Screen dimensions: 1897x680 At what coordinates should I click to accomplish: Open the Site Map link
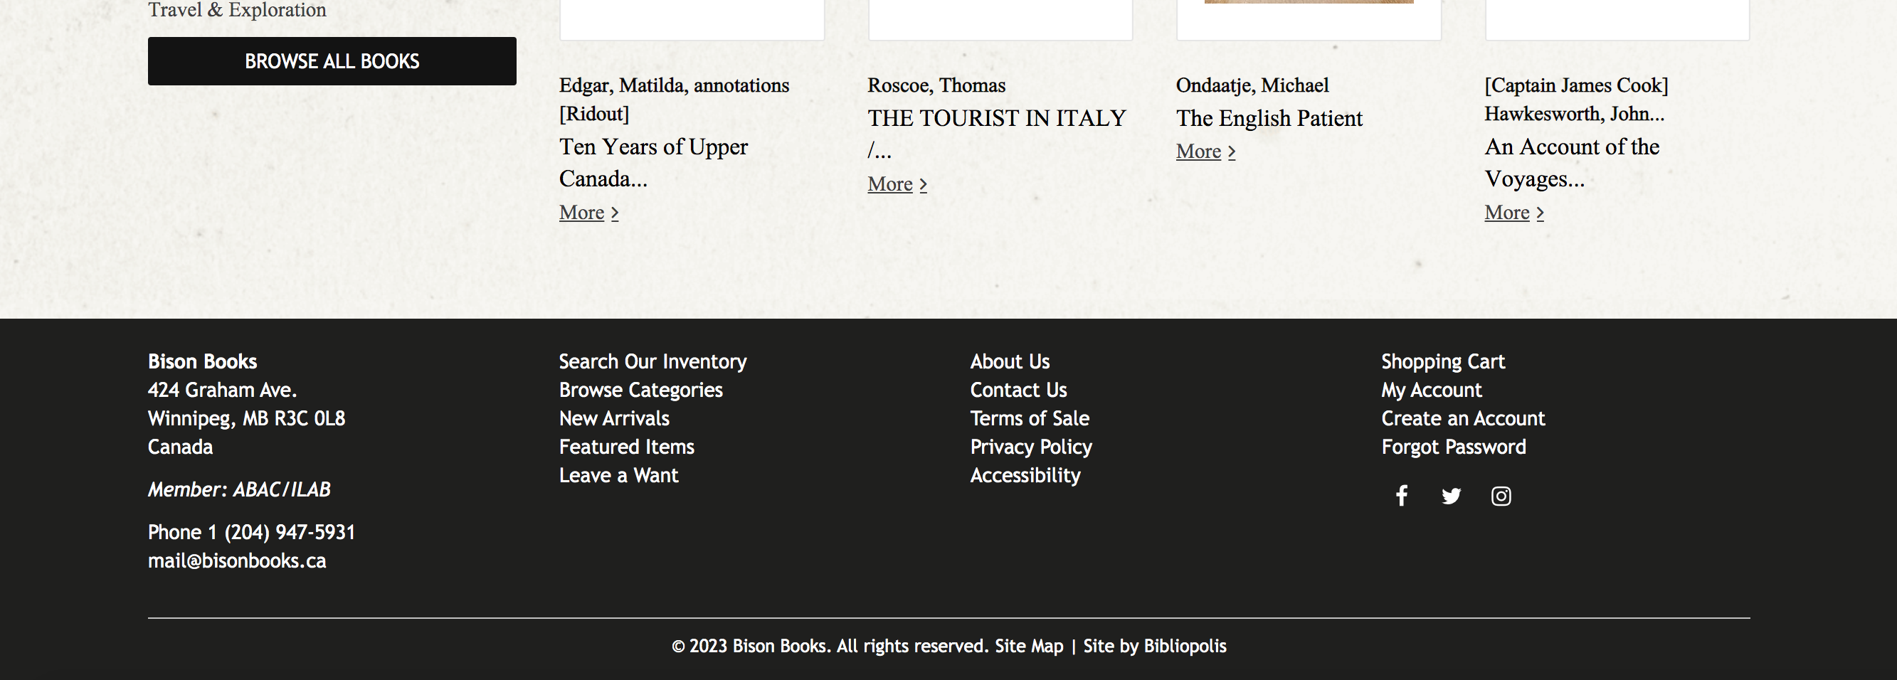click(x=1029, y=646)
